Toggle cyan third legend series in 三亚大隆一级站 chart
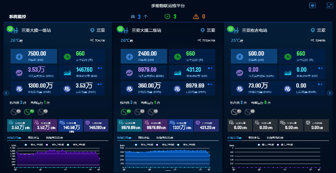The width and height of the screenshot is (336, 173). (x=75, y=145)
